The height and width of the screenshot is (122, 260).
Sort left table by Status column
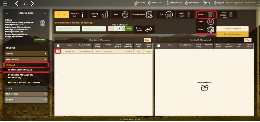coord(70,46)
